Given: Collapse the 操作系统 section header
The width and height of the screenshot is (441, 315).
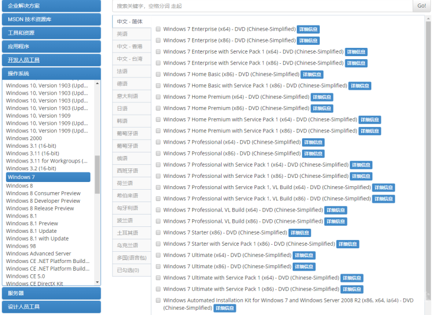Looking at the screenshot, I should pyautogui.click(x=51, y=73).
